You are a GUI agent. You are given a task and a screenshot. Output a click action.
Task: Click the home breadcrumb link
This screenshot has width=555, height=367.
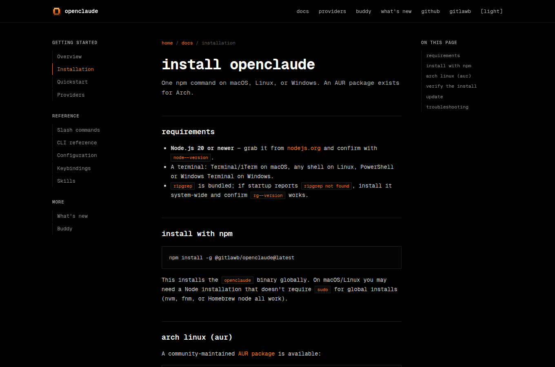click(x=167, y=43)
